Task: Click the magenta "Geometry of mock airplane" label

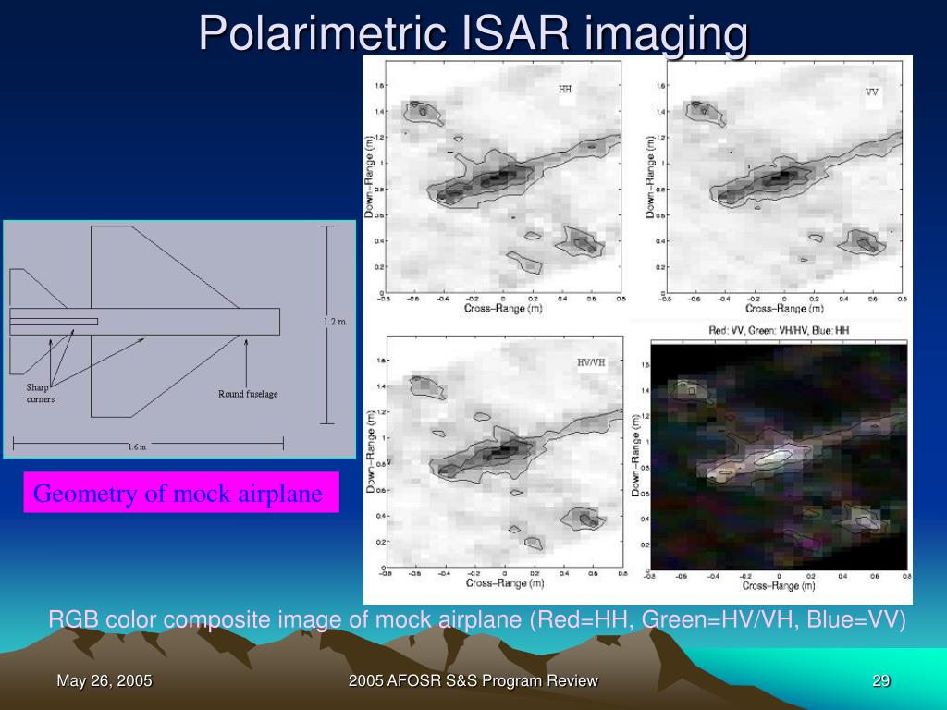Action: coord(181,493)
